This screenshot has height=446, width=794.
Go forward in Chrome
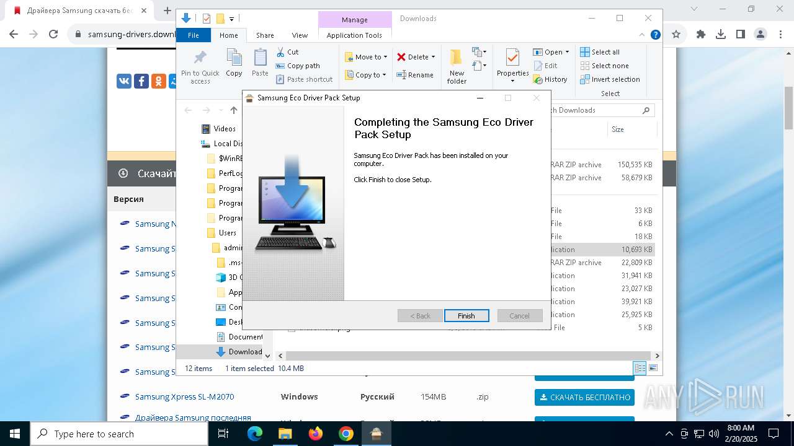click(33, 34)
